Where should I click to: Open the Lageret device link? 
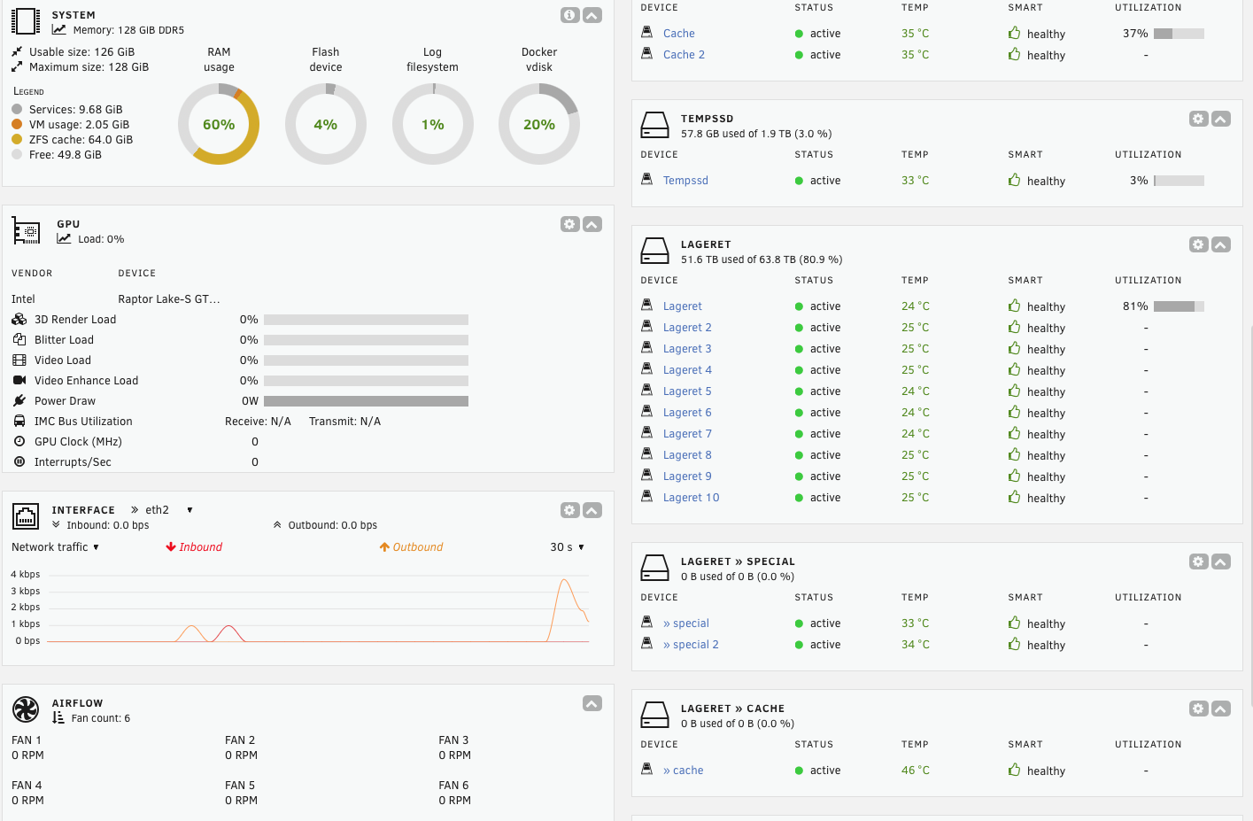point(683,306)
